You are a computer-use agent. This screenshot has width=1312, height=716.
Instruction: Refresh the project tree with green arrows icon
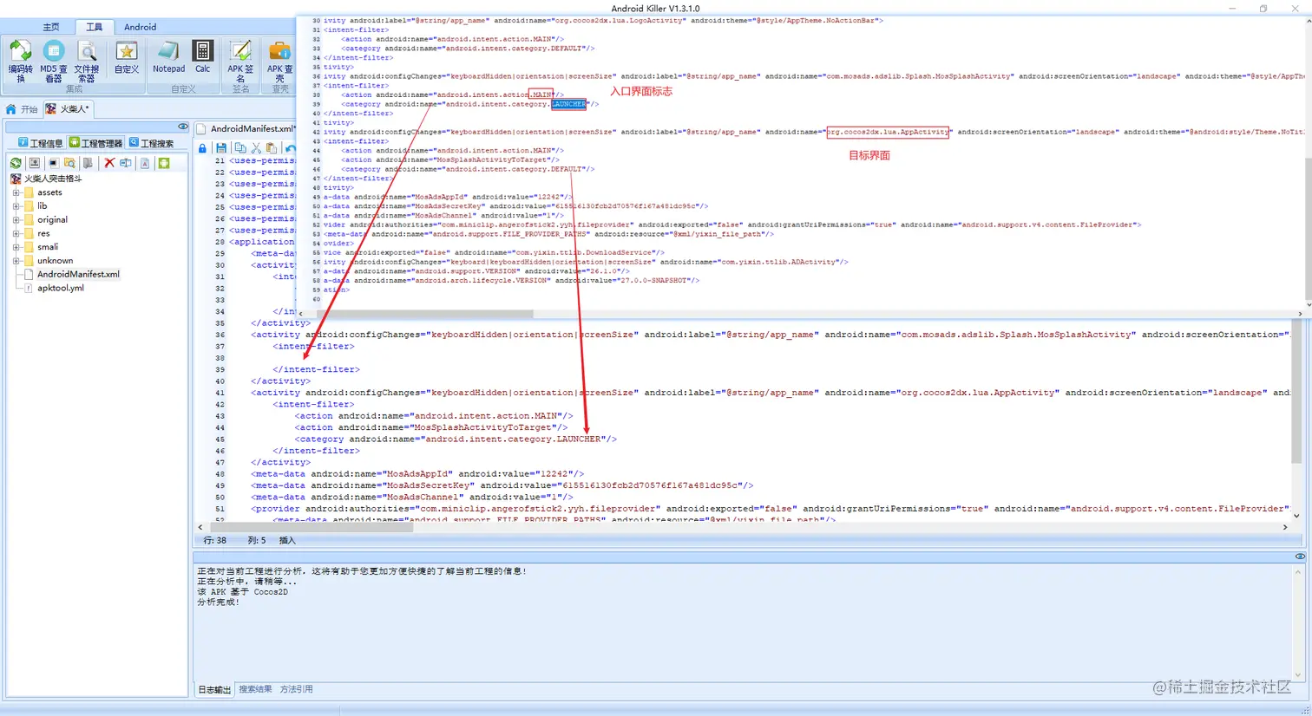16,163
